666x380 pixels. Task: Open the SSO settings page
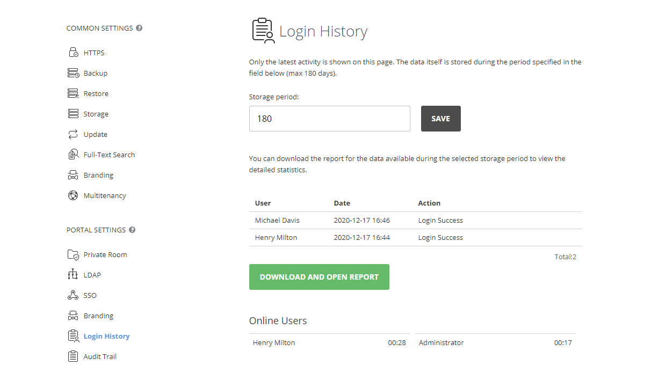pos(90,295)
